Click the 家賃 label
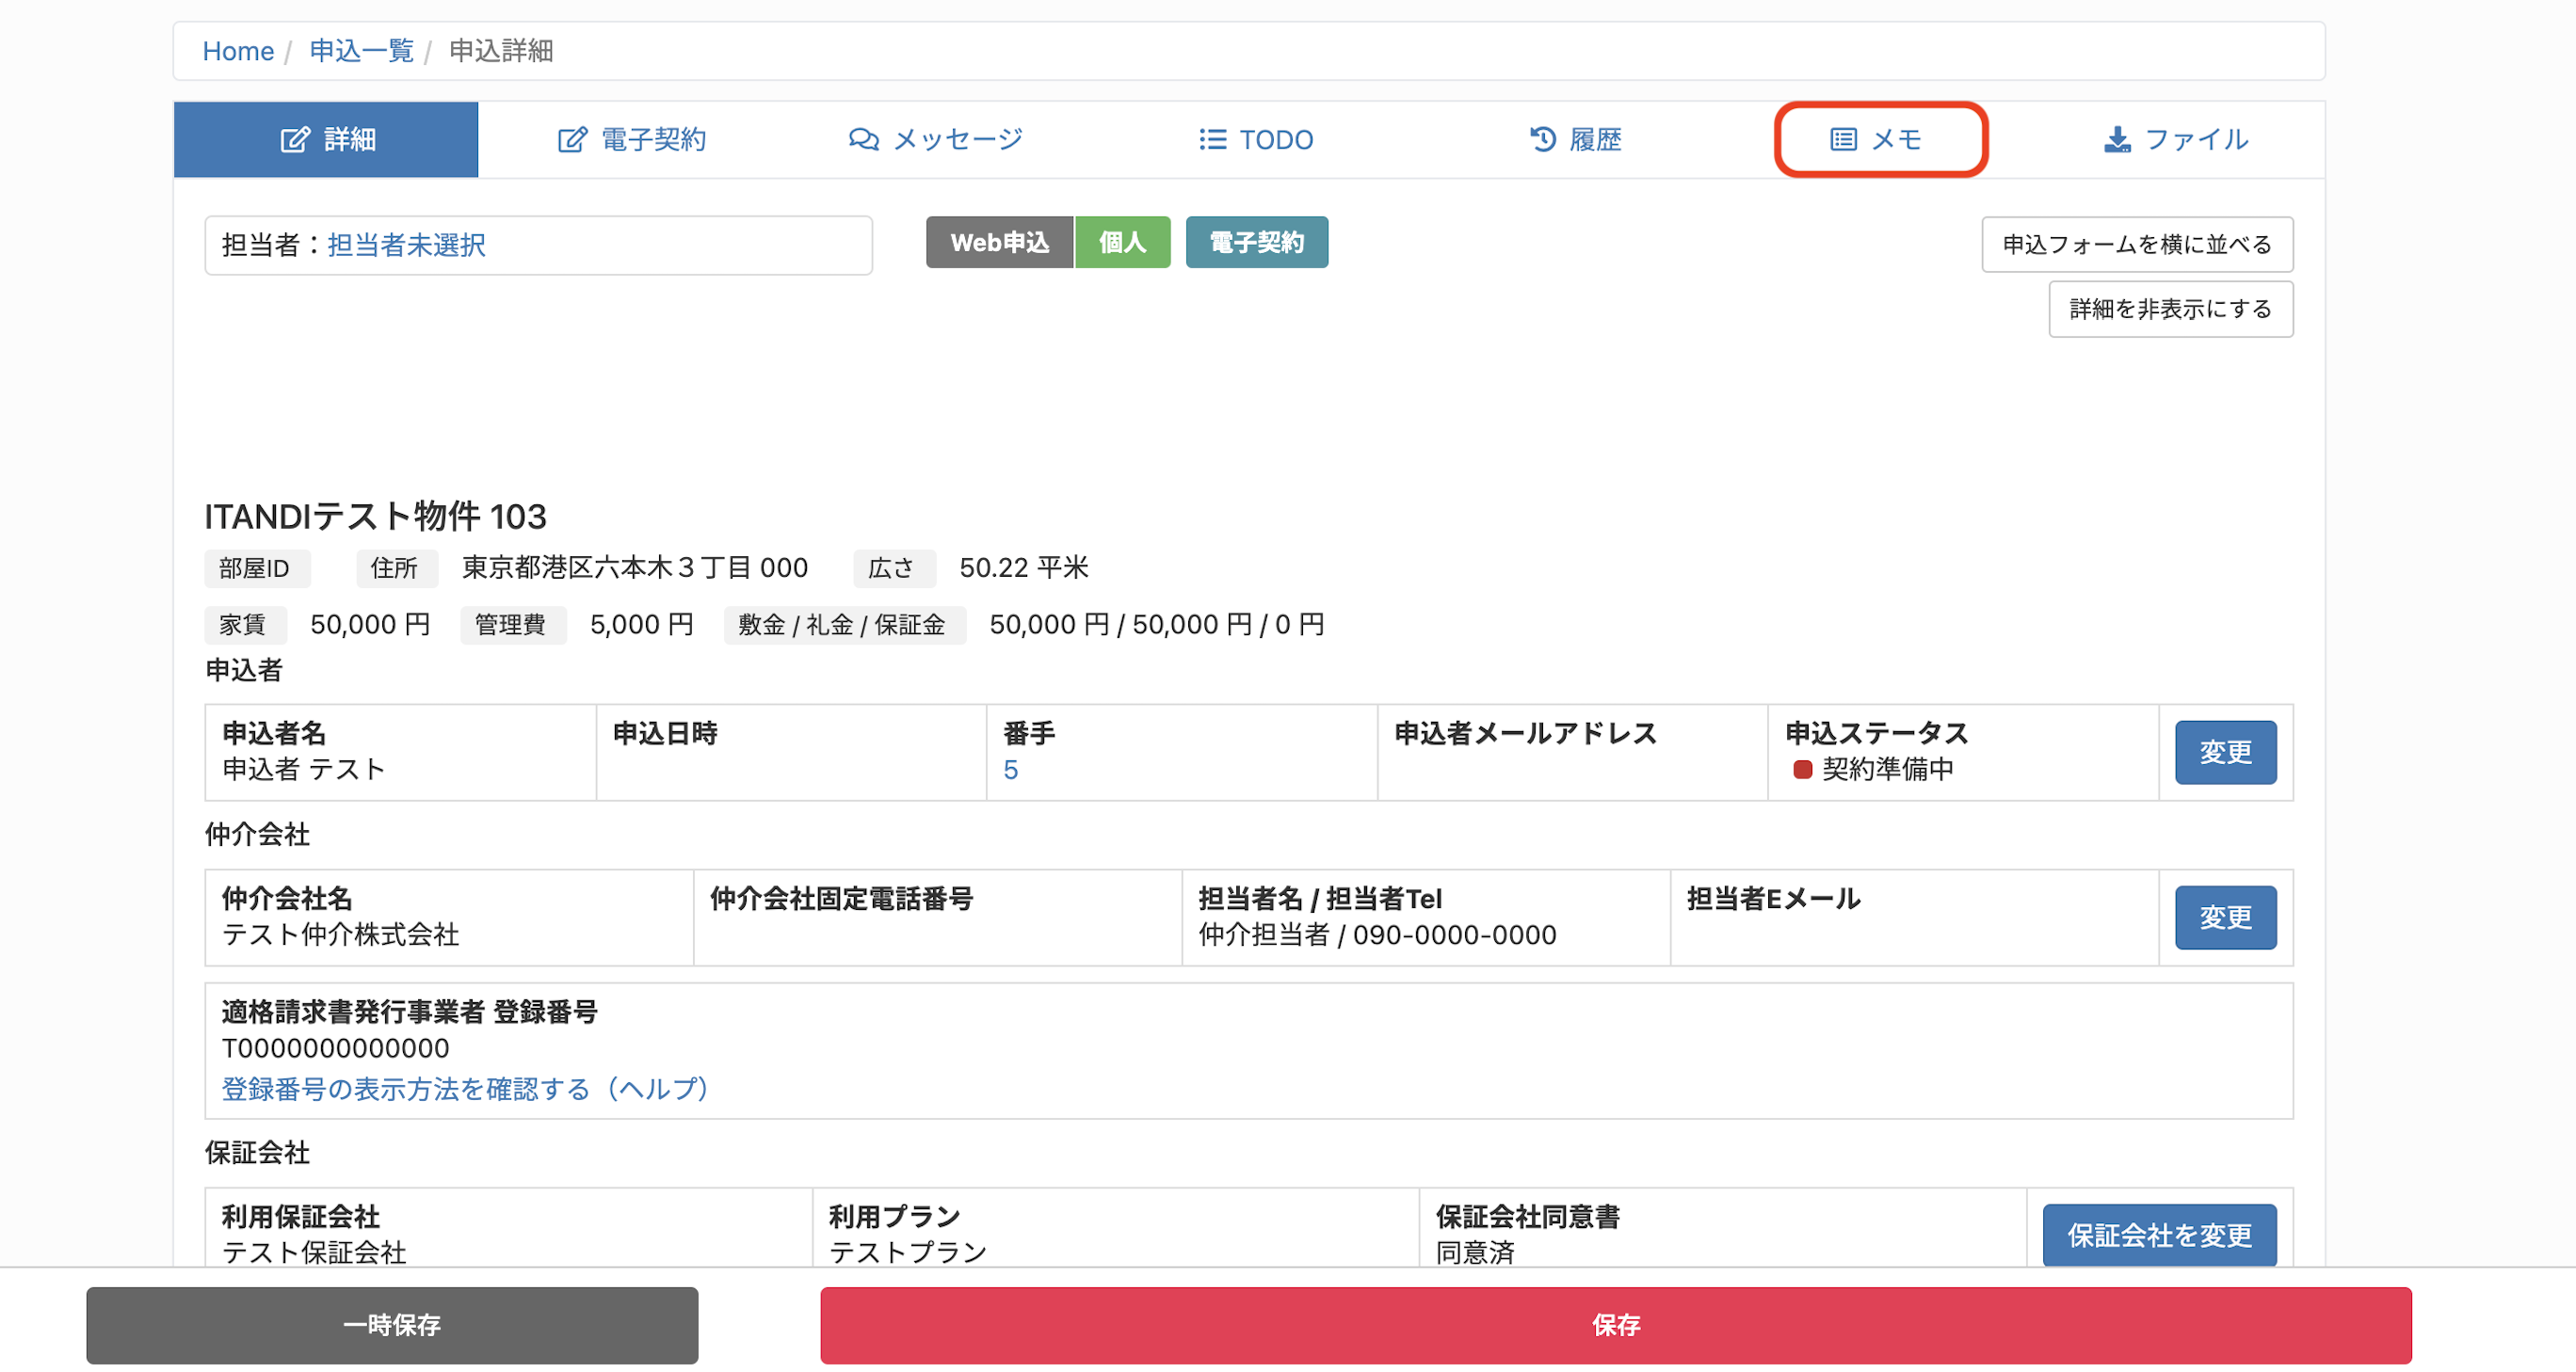 [244, 626]
